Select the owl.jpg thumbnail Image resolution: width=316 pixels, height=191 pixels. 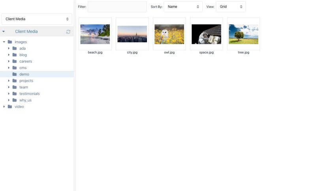[169, 34]
